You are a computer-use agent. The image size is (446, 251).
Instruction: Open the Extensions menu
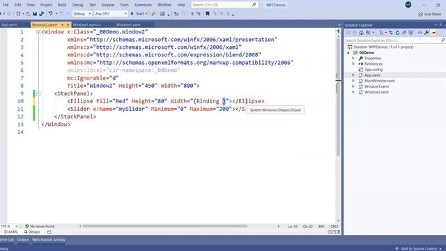[143, 5]
